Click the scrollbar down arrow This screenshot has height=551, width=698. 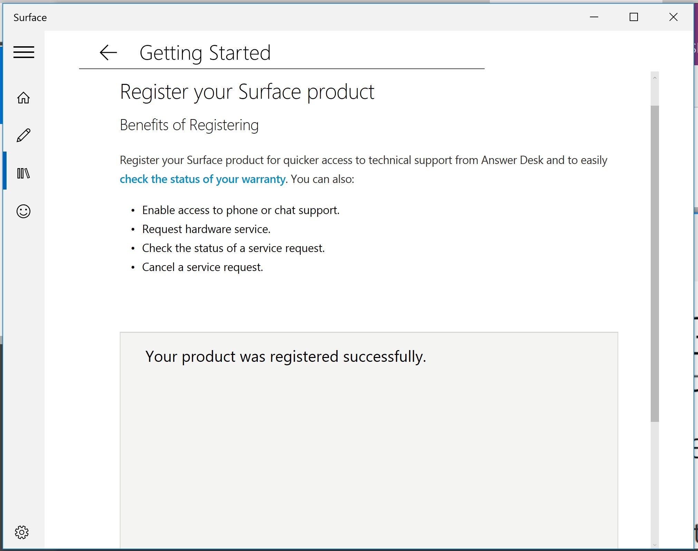(x=655, y=545)
